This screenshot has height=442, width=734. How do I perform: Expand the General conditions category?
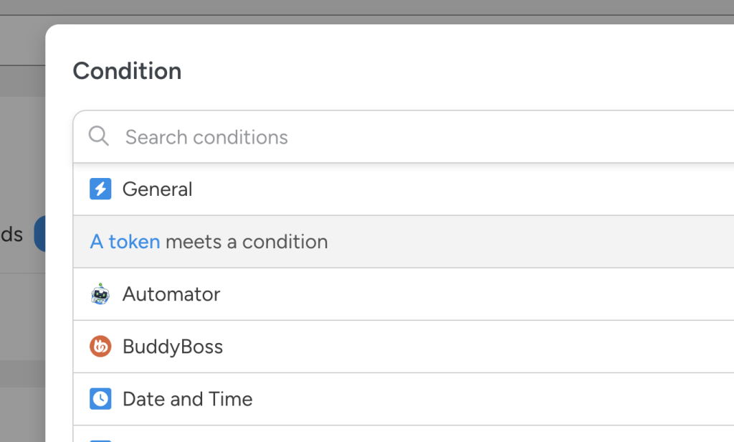(x=158, y=189)
